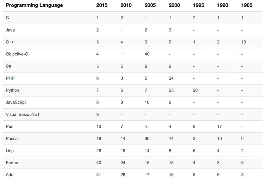Viewport: 266px width, 193px height.
Task: Click the Python language name
Action: [12, 90]
